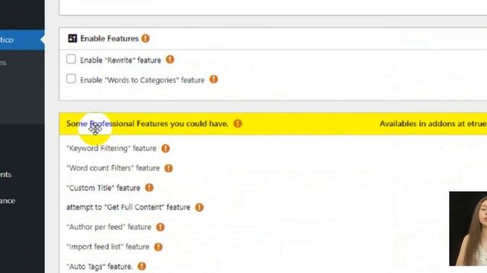
Task: View help for "Word count Filters" feature
Action: tap(168, 168)
